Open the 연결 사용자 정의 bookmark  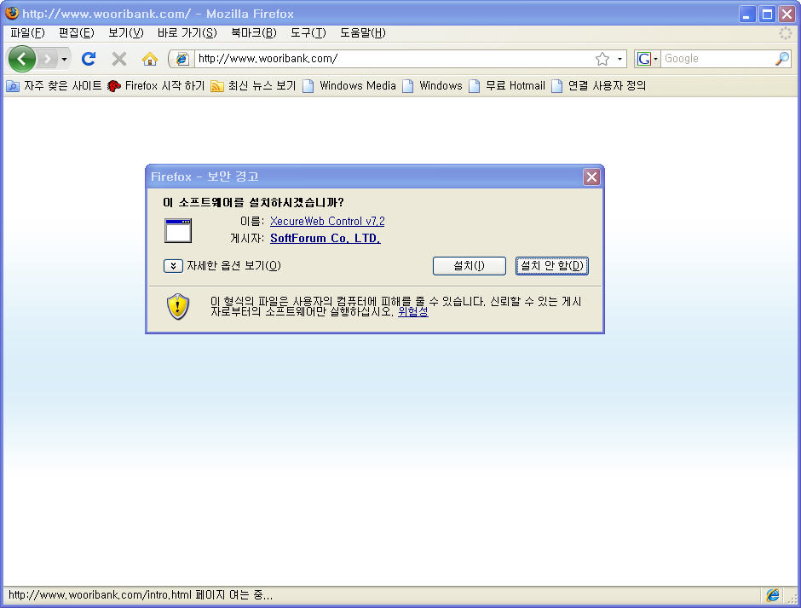click(599, 86)
